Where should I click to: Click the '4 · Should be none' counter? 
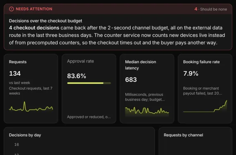(211, 9)
